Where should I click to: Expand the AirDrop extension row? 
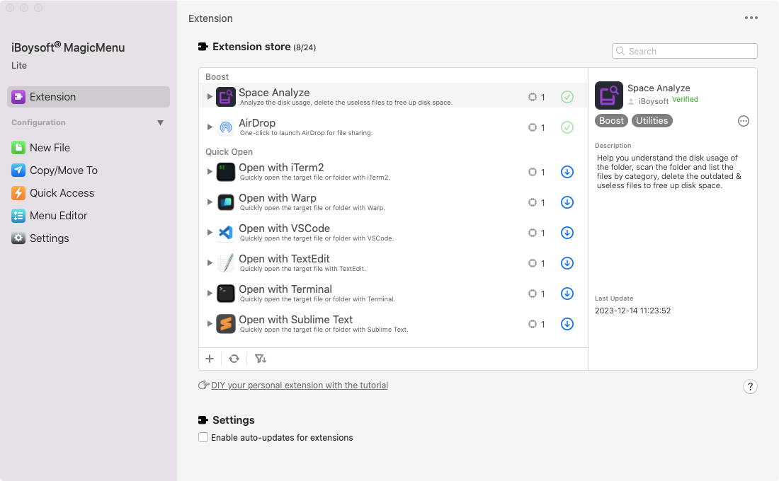[x=210, y=127]
